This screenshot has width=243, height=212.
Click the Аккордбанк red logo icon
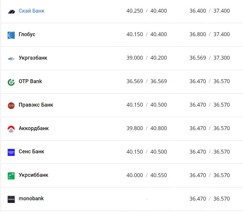tap(11, 129)
